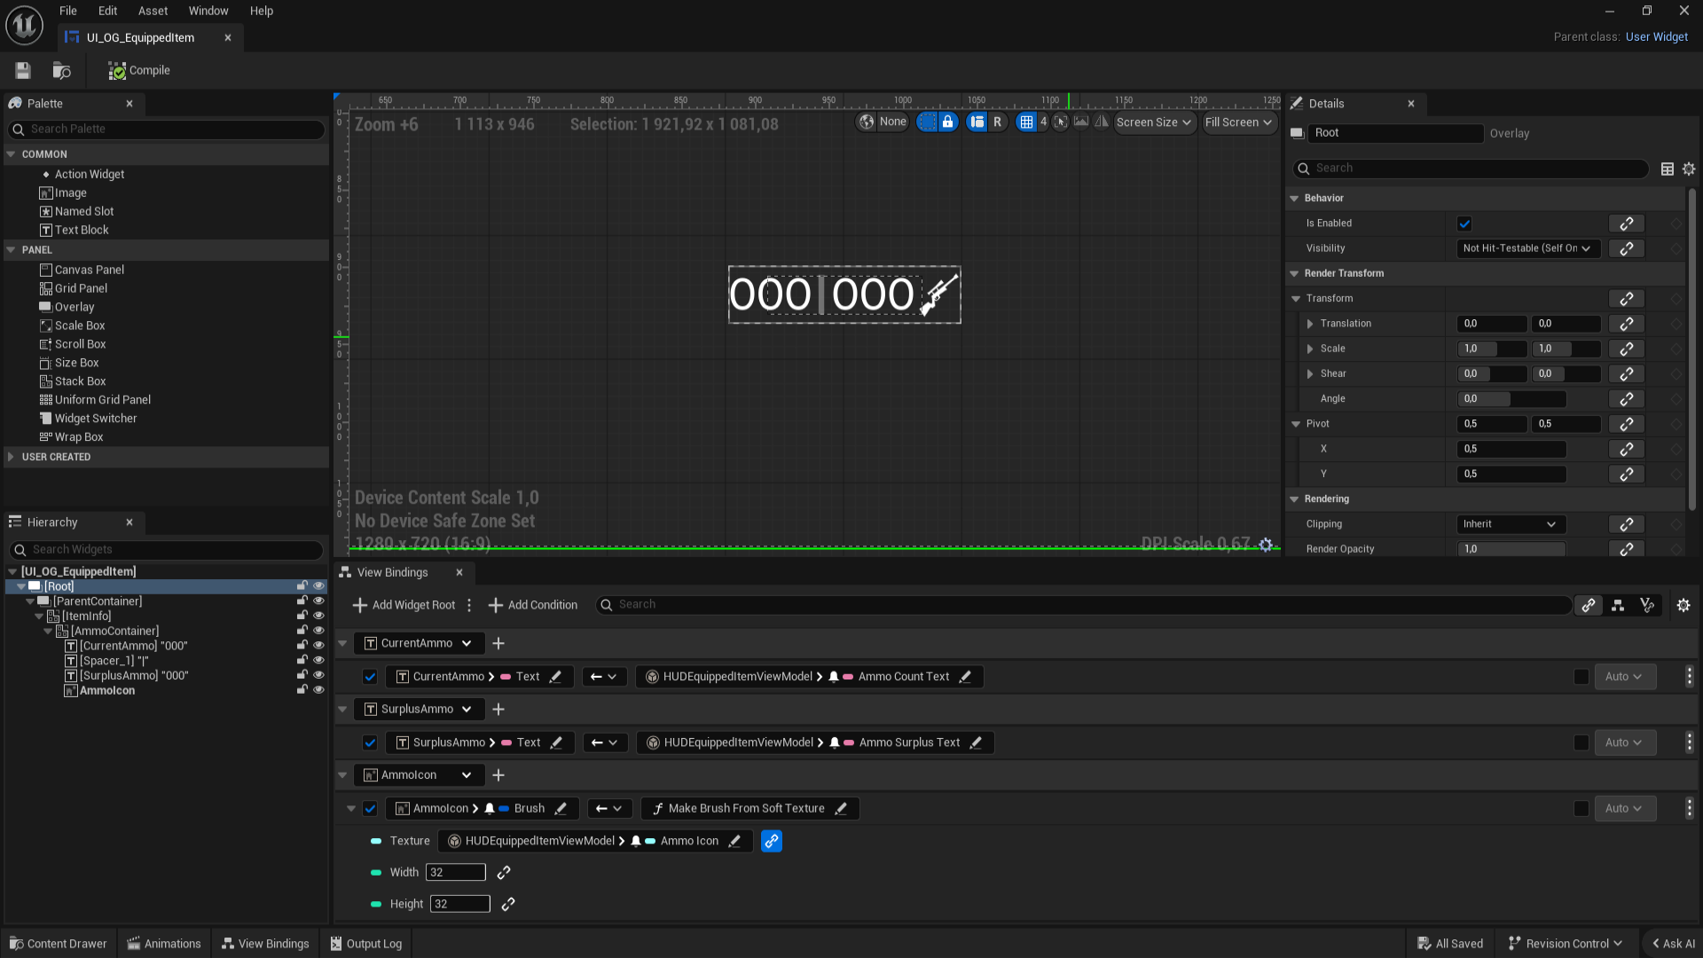Click the Save asset icon
Screen dimensions: 1703x958
coord(23,70)
